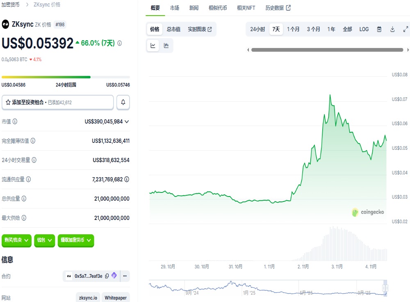Screen dimensions: 410x302
Task: Switch to the 新闻 tab
Action: click(194, 8)
